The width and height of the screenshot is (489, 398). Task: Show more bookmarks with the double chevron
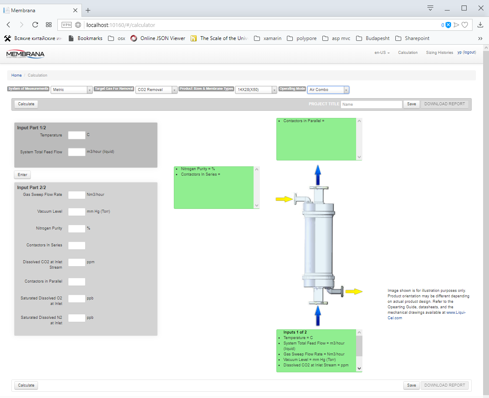coord(480,38)
